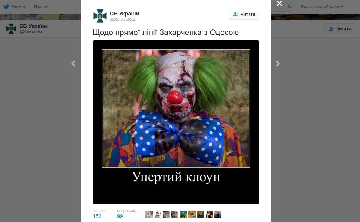Screen dimensions: 360x222
Task: Go to next tweet with the right arrow
Action: click(278, 64)
